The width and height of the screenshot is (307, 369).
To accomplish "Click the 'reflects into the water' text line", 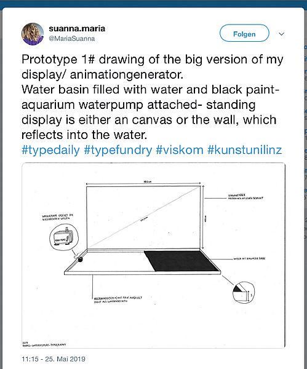I will point(84,135).
